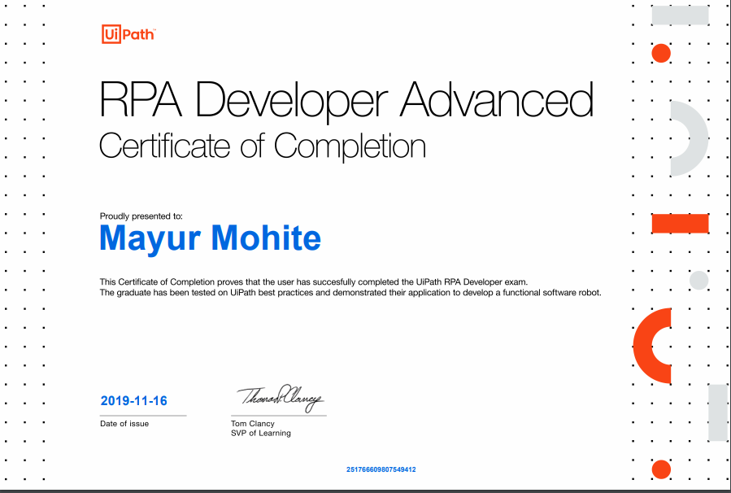Click the line starting "This Certificate of Completion proves"
The width and height of the screenshot is (731, 493).
314,281
